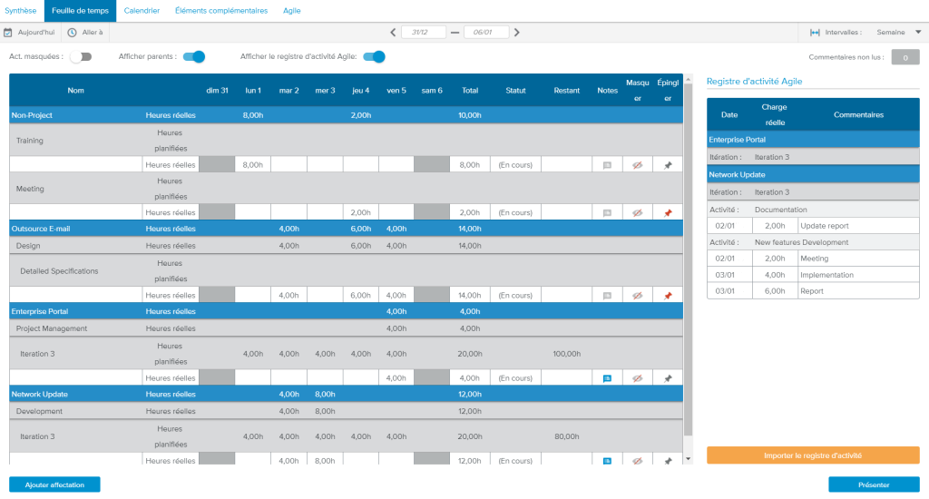
Task: Select the Network Update project row in timesheet
Action: tap(346, 394)
